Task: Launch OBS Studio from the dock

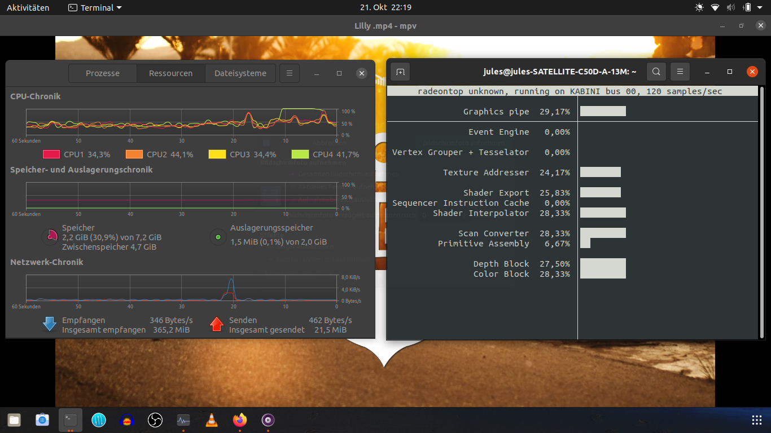Action: coord(155,420)
